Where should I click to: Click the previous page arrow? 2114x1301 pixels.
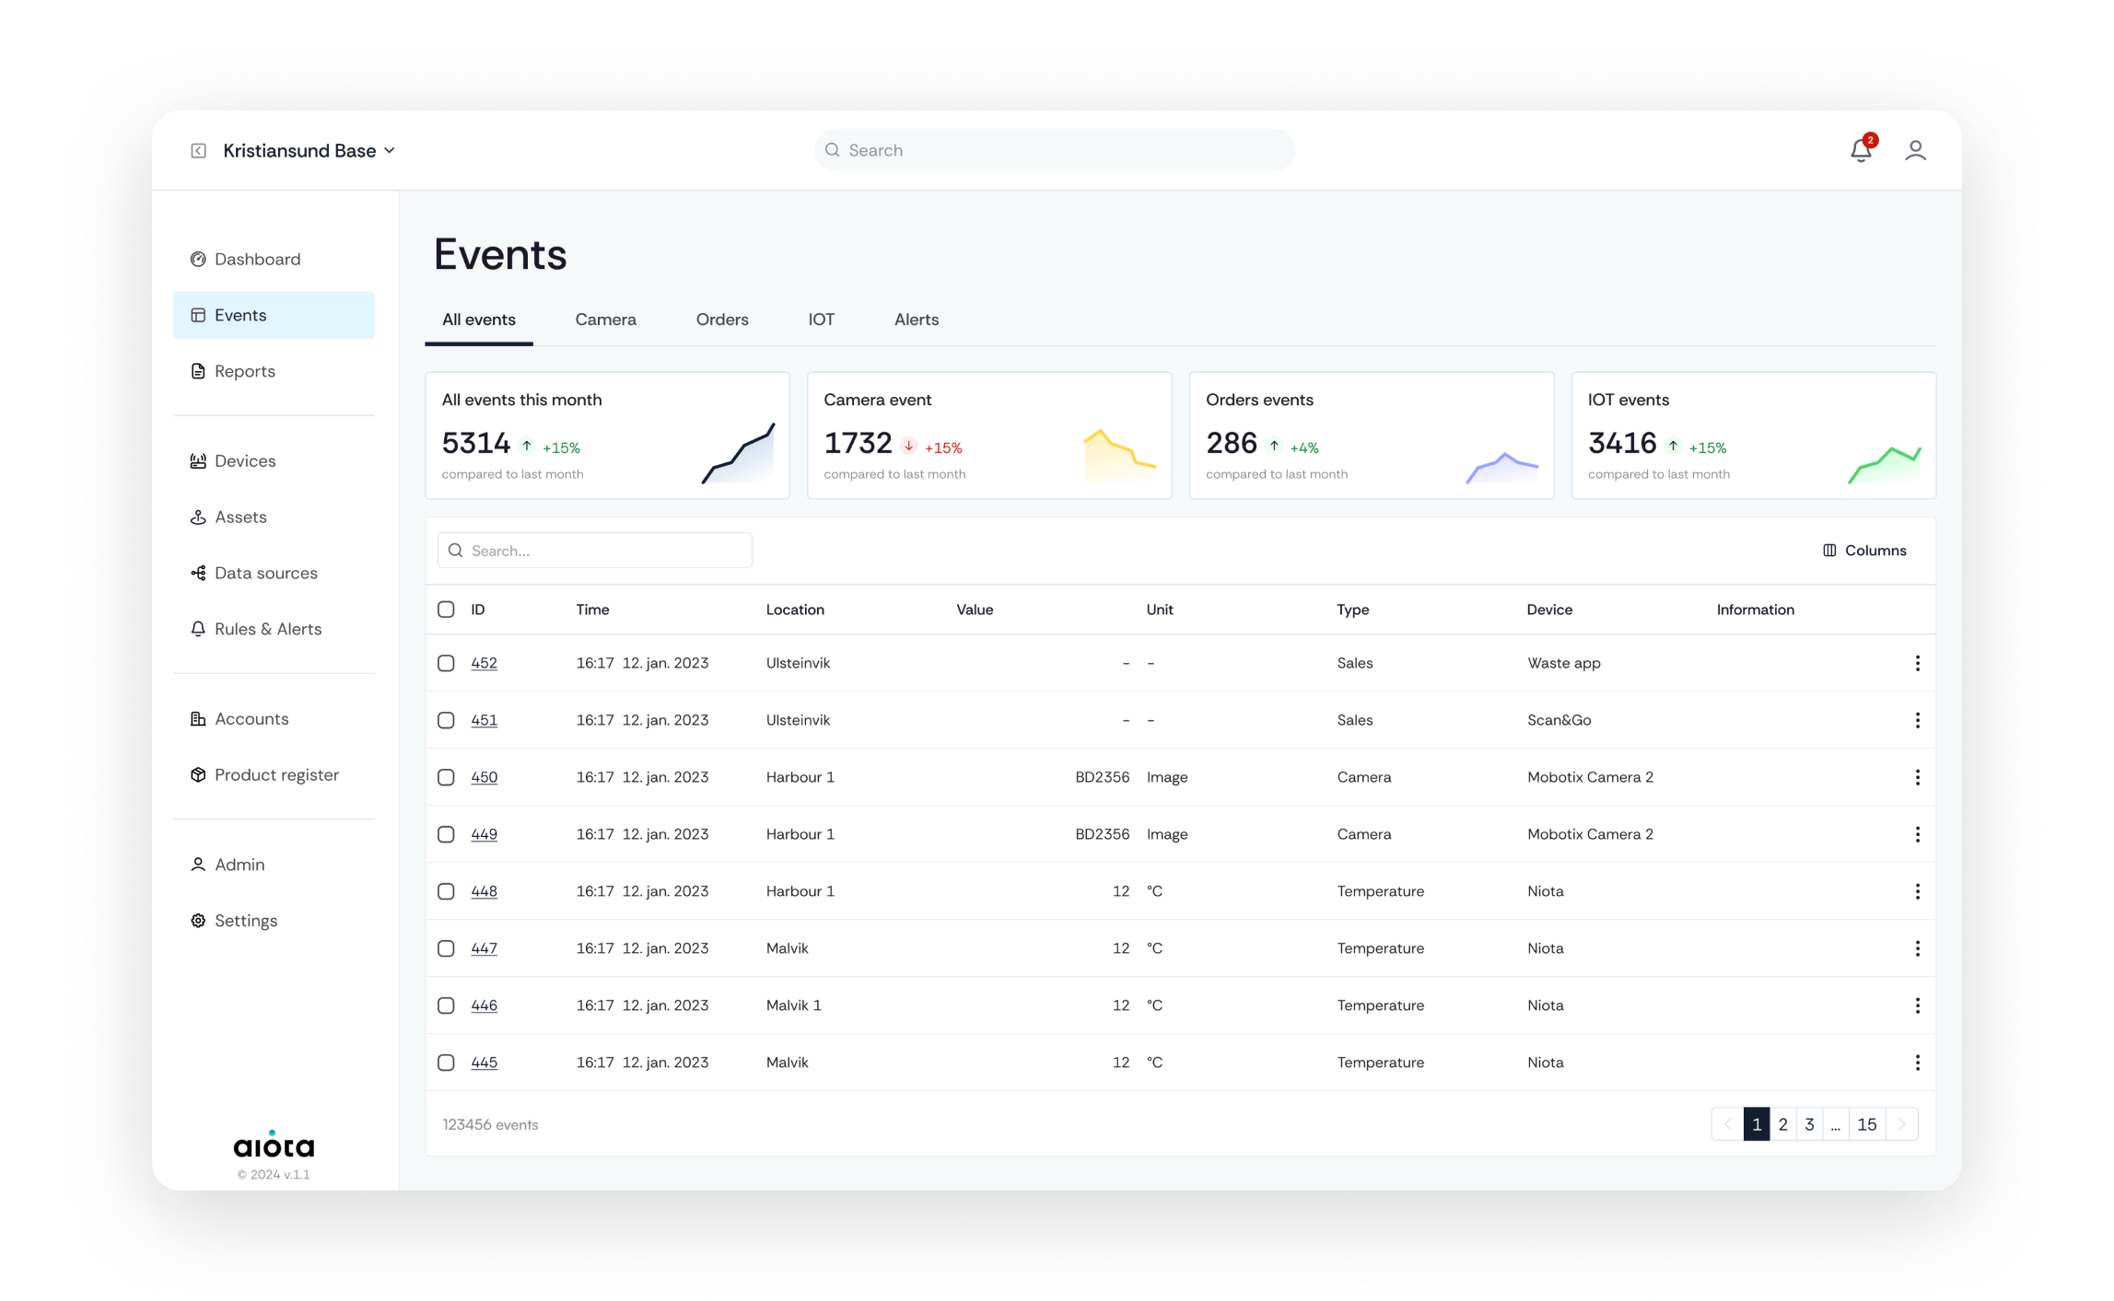1727,1124
